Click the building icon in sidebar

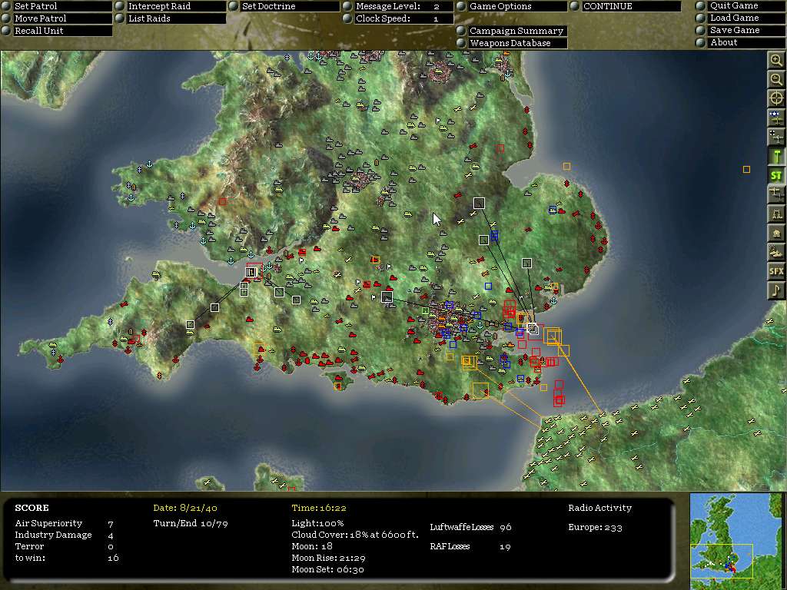[776, 234]
